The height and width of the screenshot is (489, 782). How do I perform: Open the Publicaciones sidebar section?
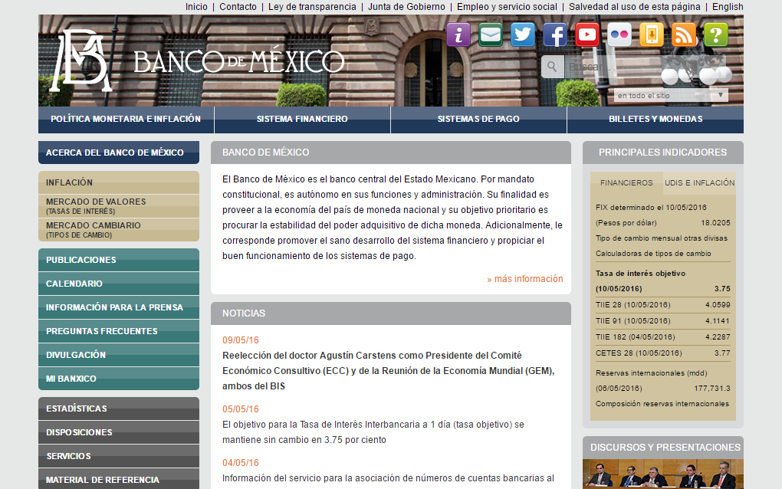[119, 260]
